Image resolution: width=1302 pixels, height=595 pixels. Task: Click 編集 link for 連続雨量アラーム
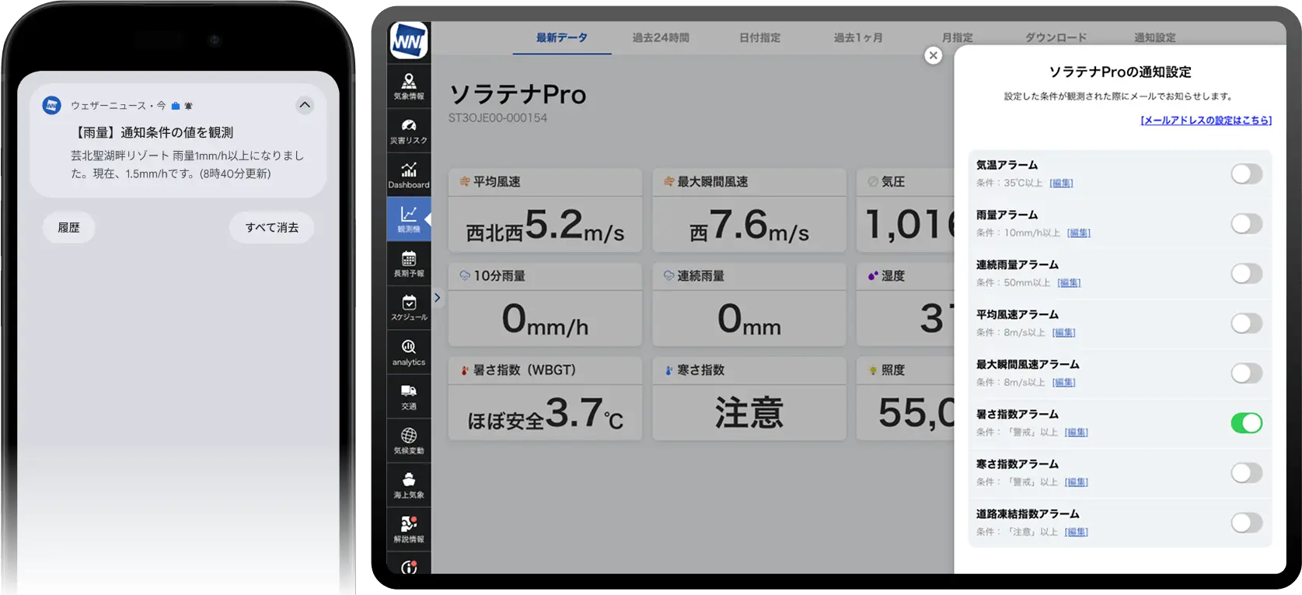1069,282
